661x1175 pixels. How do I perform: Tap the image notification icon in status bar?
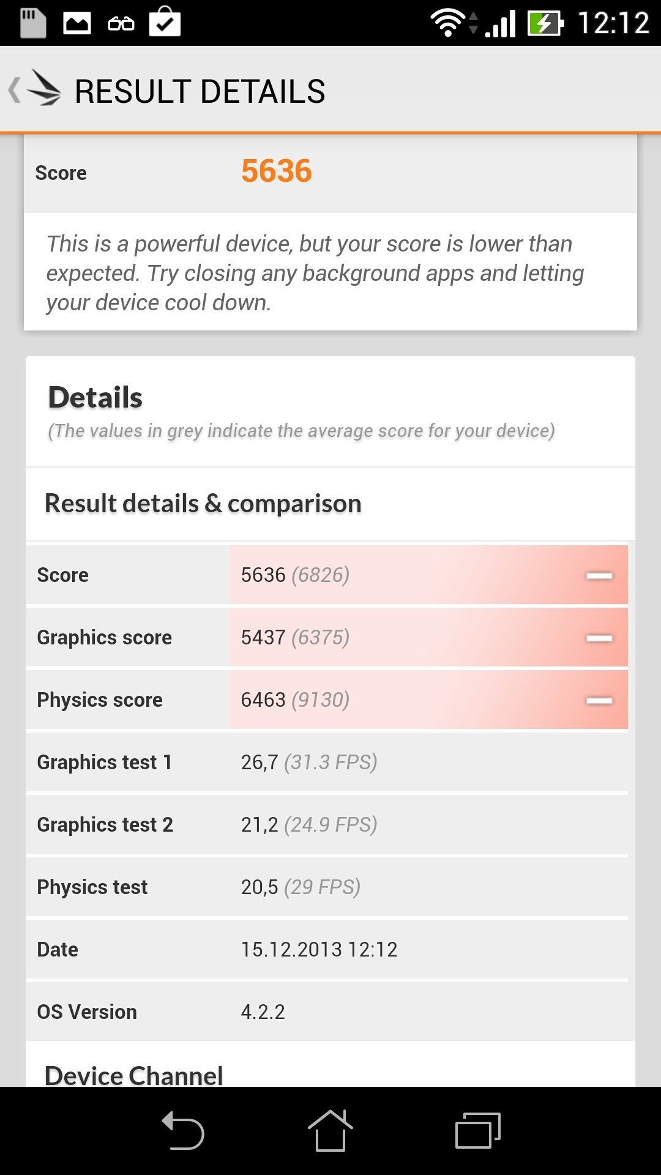(77, 24)
